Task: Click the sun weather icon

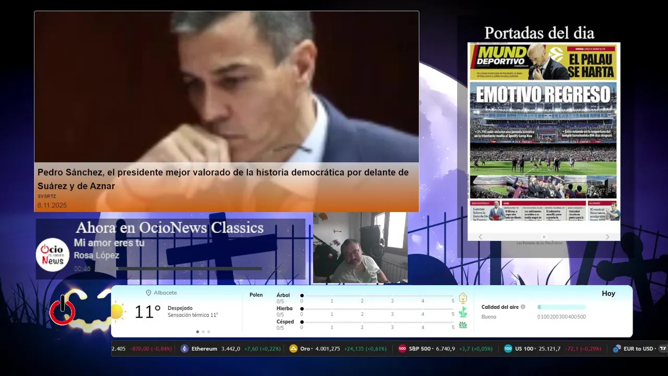Action: click(x=118, y=312)
